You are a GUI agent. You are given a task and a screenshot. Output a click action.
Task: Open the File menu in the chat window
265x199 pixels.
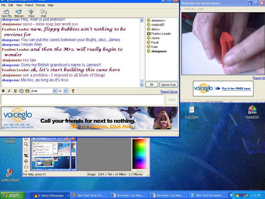point(3,5)
